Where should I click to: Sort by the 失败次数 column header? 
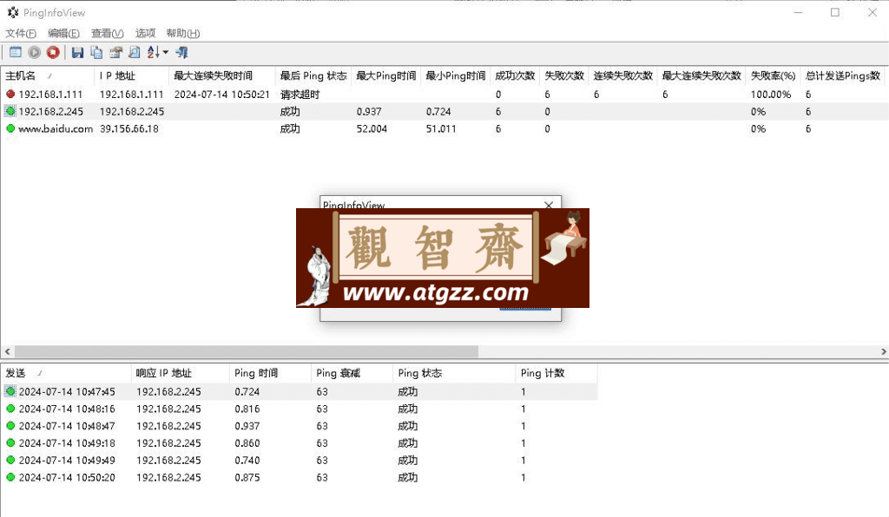pos(564,75)
